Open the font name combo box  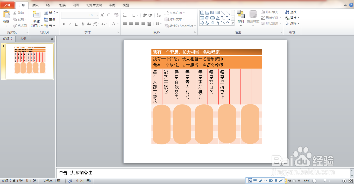tap(75, 15)
